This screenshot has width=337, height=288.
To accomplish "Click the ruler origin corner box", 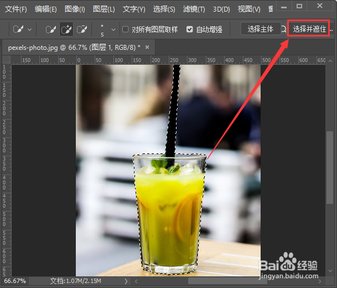I will click(7, 60).
